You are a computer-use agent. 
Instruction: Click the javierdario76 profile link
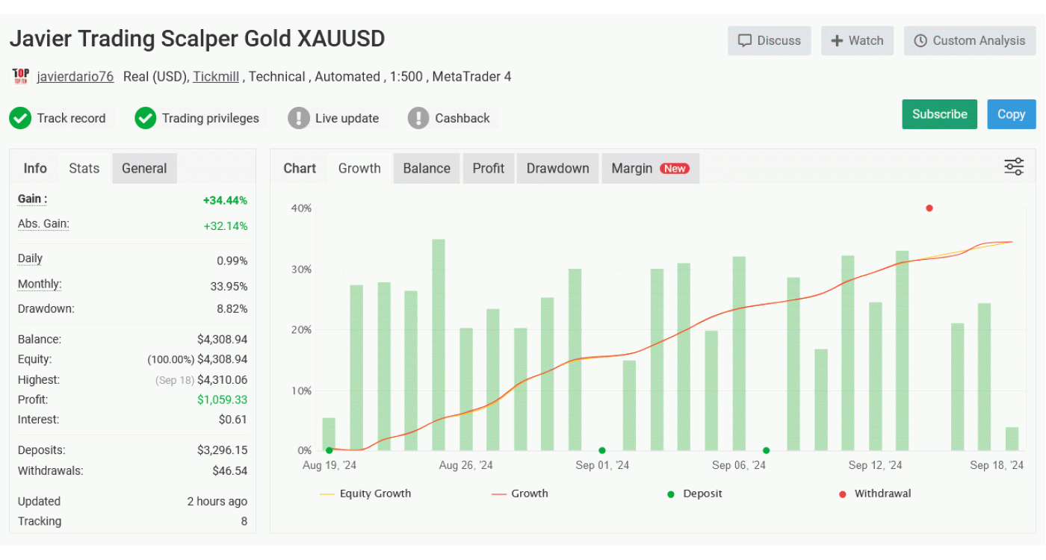pyautogui.click(x=75, y=76)
